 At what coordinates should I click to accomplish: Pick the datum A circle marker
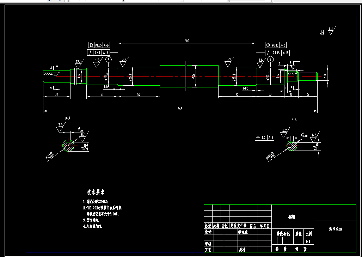(x=109, y=60)
